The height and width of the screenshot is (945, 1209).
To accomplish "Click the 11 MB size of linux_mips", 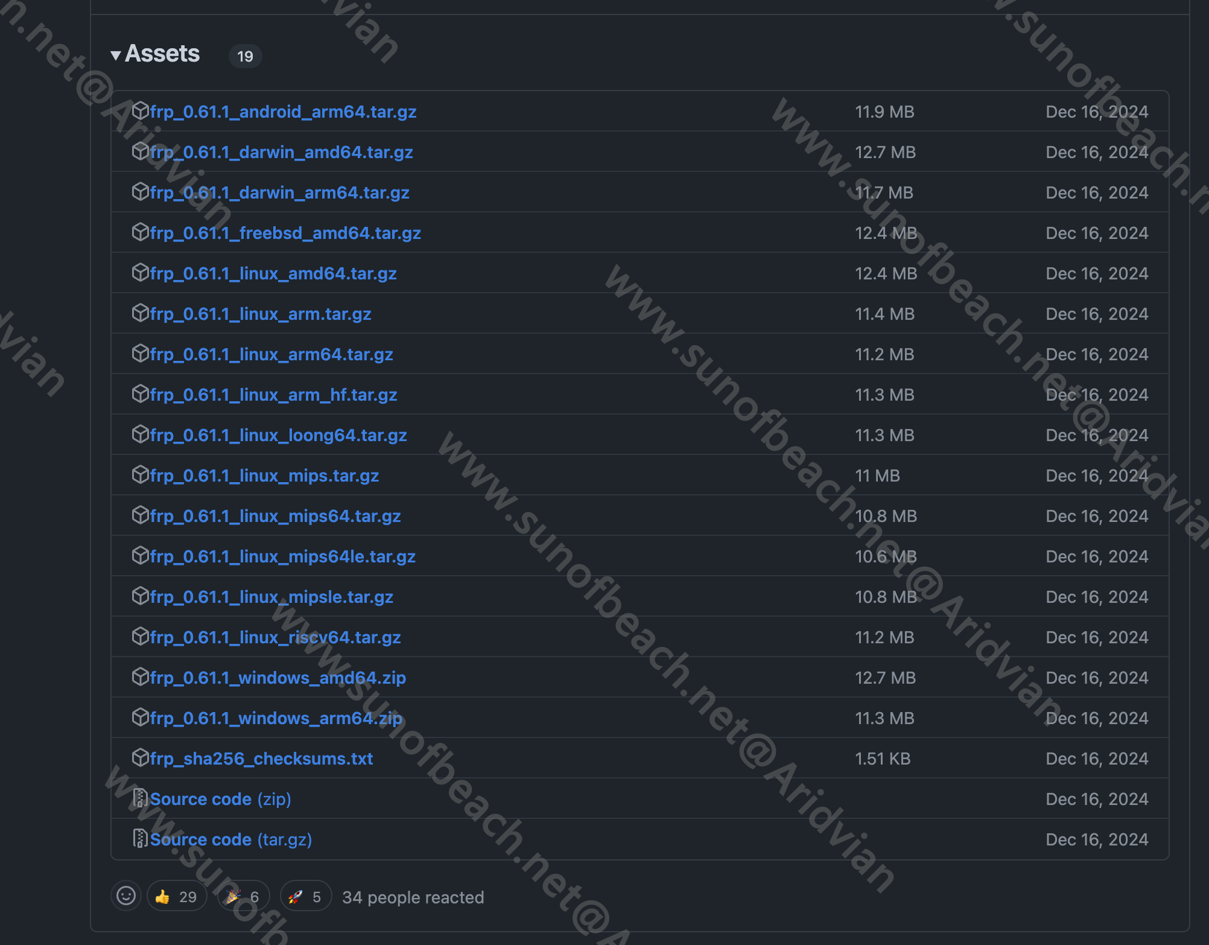I will [877, 476].
